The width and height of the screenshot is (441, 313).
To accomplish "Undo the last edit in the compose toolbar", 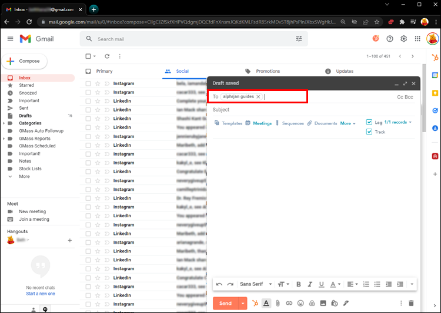I will [219, 284].
